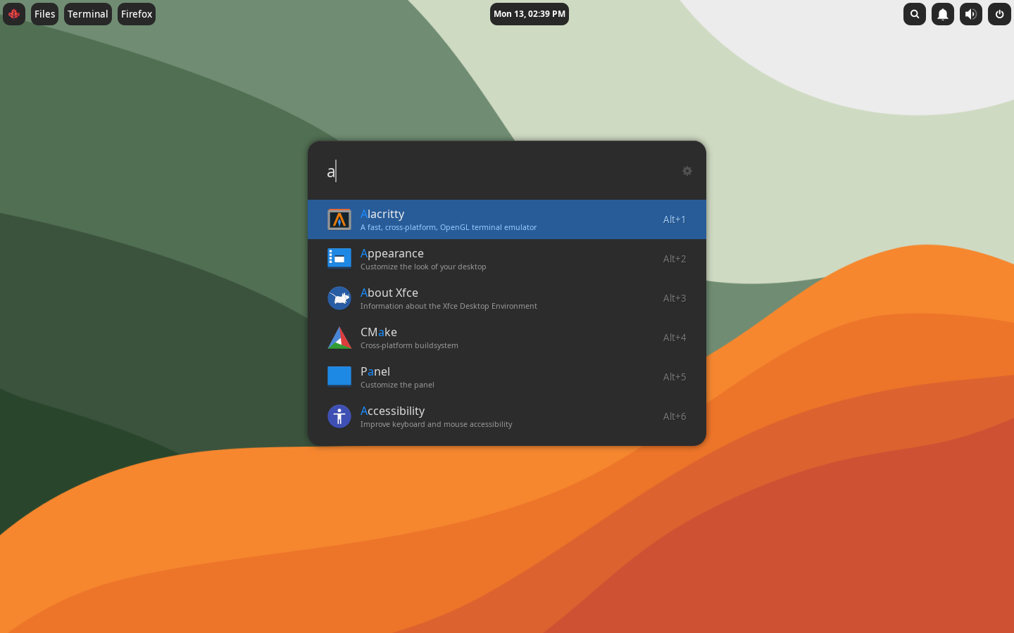Open the volume control speaker icon
This screenshot has width=1014, height=633.
(971, 14)
